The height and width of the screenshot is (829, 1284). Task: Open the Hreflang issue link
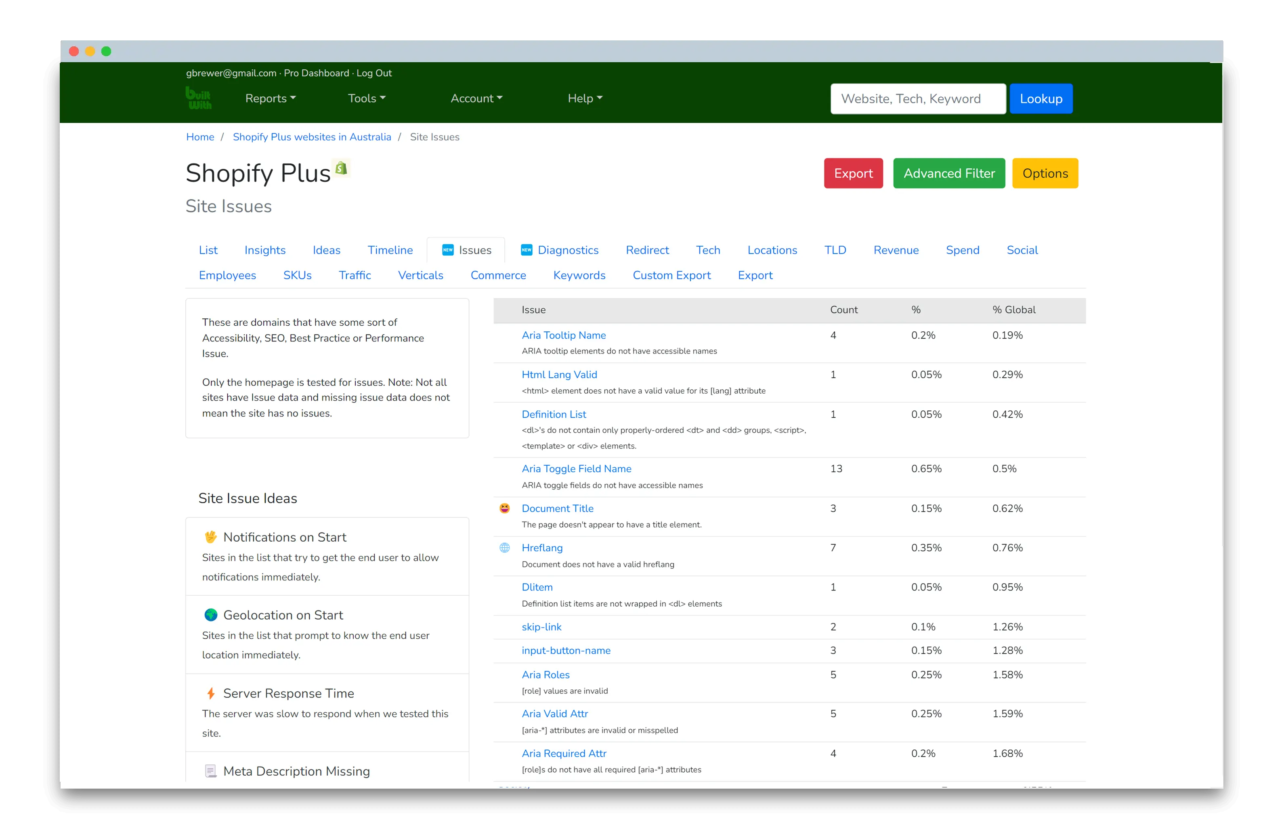(542, 547)
